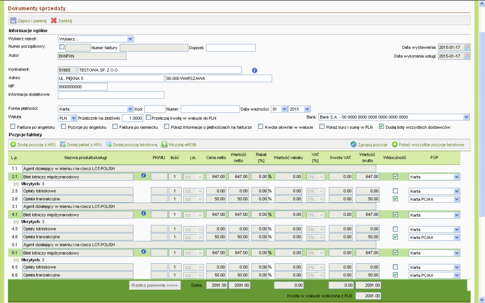Viewport: 485px width, 303px height.
Task: Click the Nazwa produktu/usługi column header
Action: pyautogui.click(x=85, y=158)
